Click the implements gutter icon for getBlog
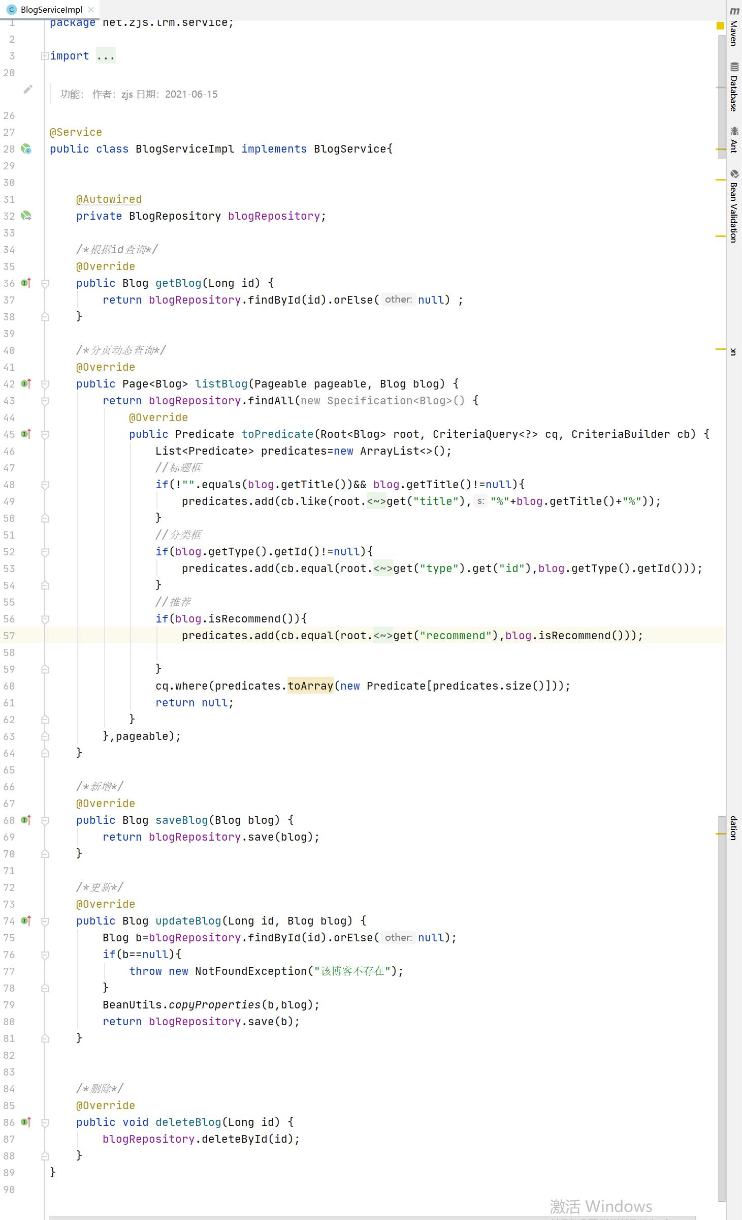 click(26, 283)
